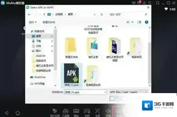Click the file list scroll-up arrow
Viewport: 177px width, 117px height.
pos(150,28)
